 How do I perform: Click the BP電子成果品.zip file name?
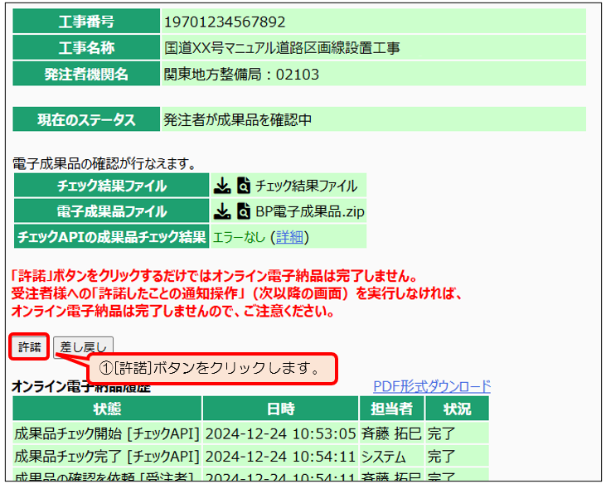tap(309, 211)
